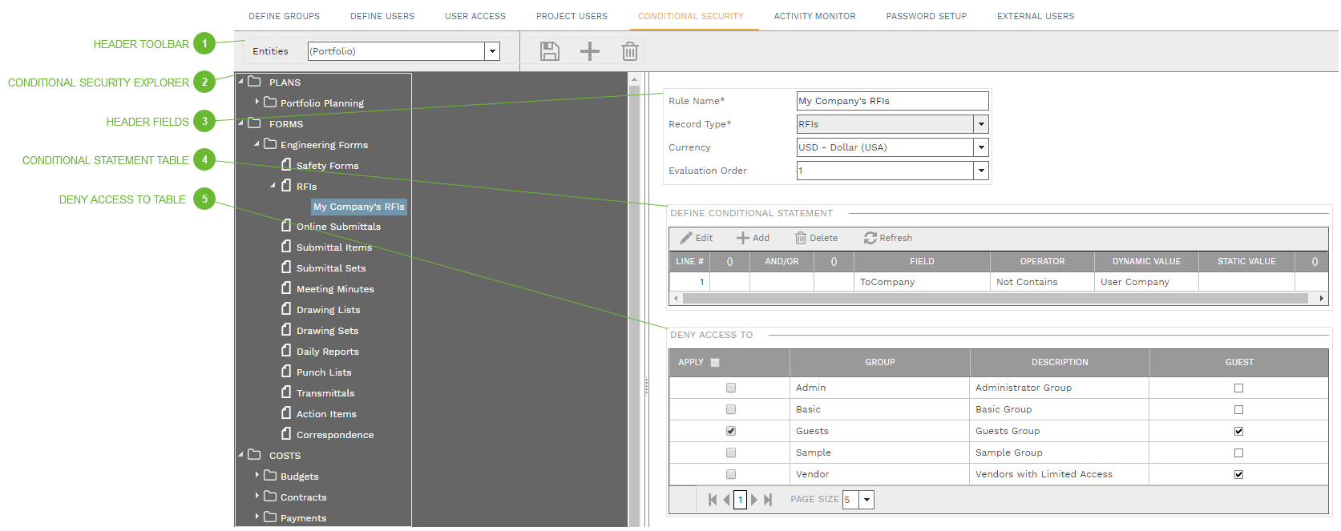Click the plus icon to add new rule
Image resolution: width=1341 pixels, height=531 pixels.
point(589,51)
